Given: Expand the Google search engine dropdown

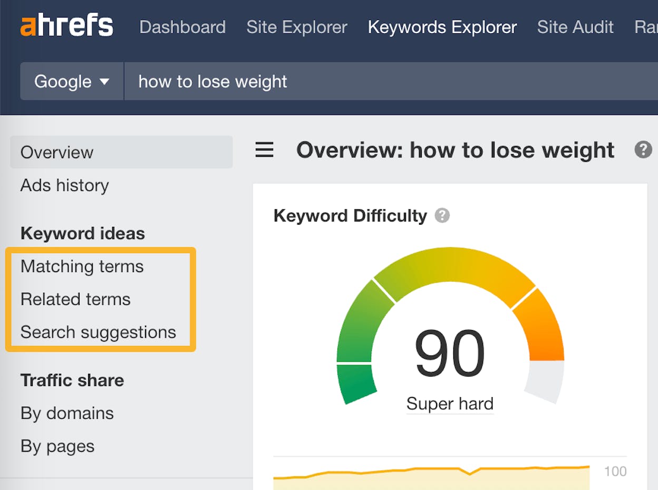Looking at the screenshot, I should tap(72, 81).
